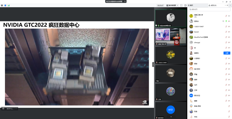
Task: Open the meeting info icon at top-left
Action: [x=2, y=5]
